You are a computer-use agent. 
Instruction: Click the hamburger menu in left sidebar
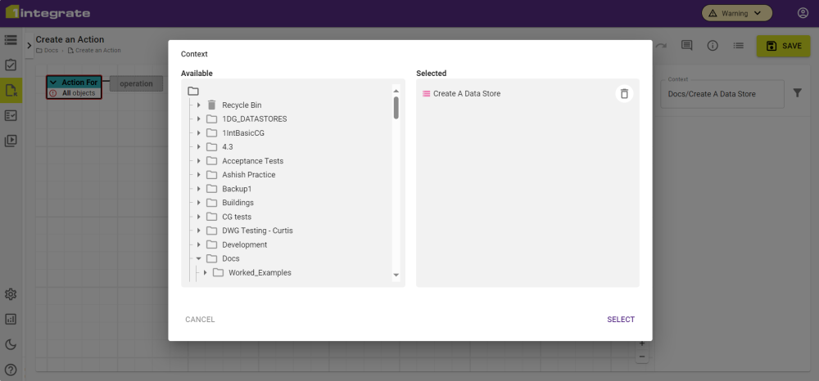coord(11,40)
